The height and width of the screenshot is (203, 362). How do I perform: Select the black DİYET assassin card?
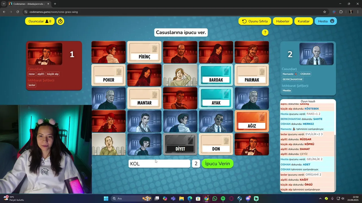point(180,144)
